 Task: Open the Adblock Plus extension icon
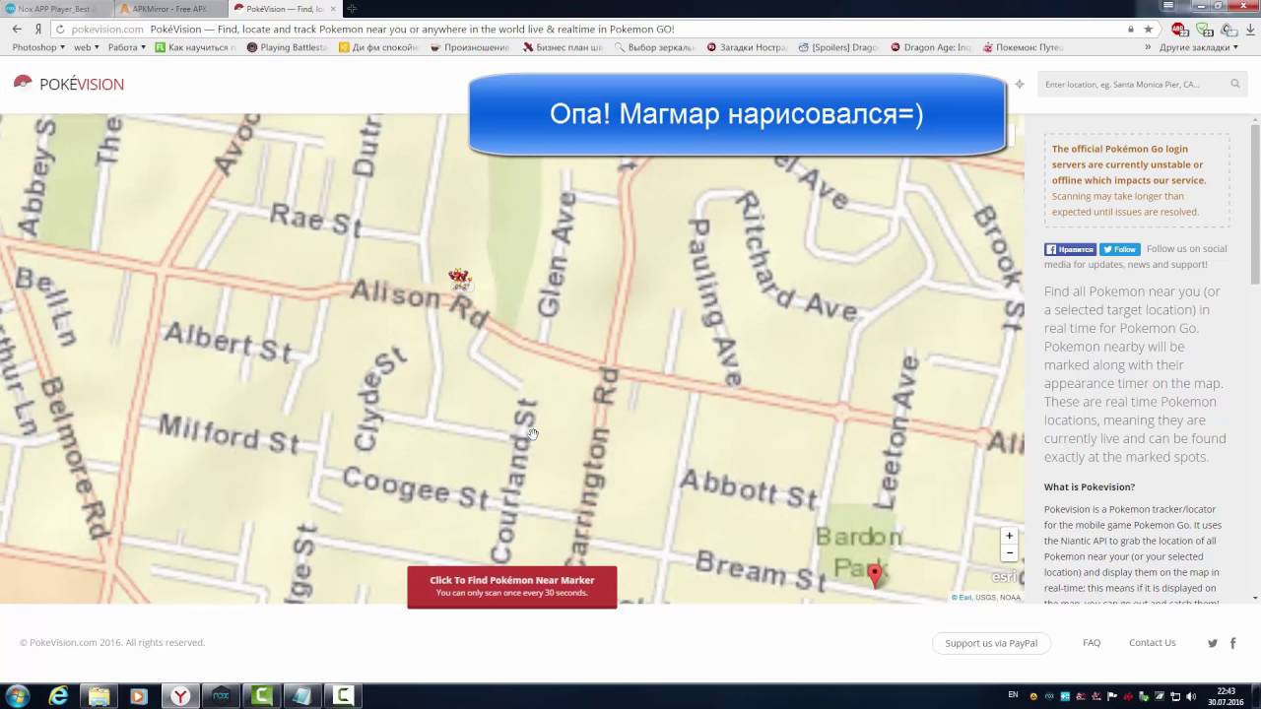pos(1178,30)
